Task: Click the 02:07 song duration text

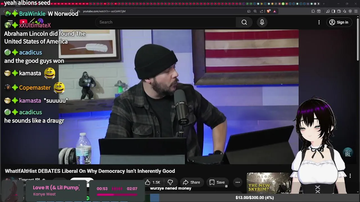Action: (132, 189)
